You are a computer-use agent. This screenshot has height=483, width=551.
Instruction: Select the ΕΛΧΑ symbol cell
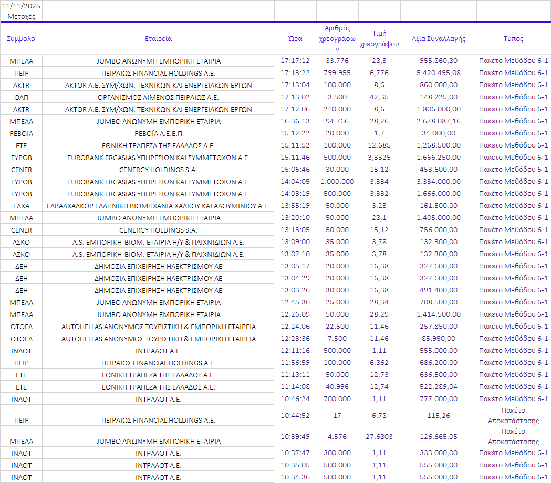pos(21,206)
